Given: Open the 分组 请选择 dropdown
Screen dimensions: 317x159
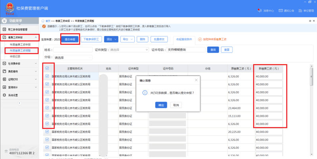Looking at the screenshot, I should pyautogui.click(x=73, y=57).
